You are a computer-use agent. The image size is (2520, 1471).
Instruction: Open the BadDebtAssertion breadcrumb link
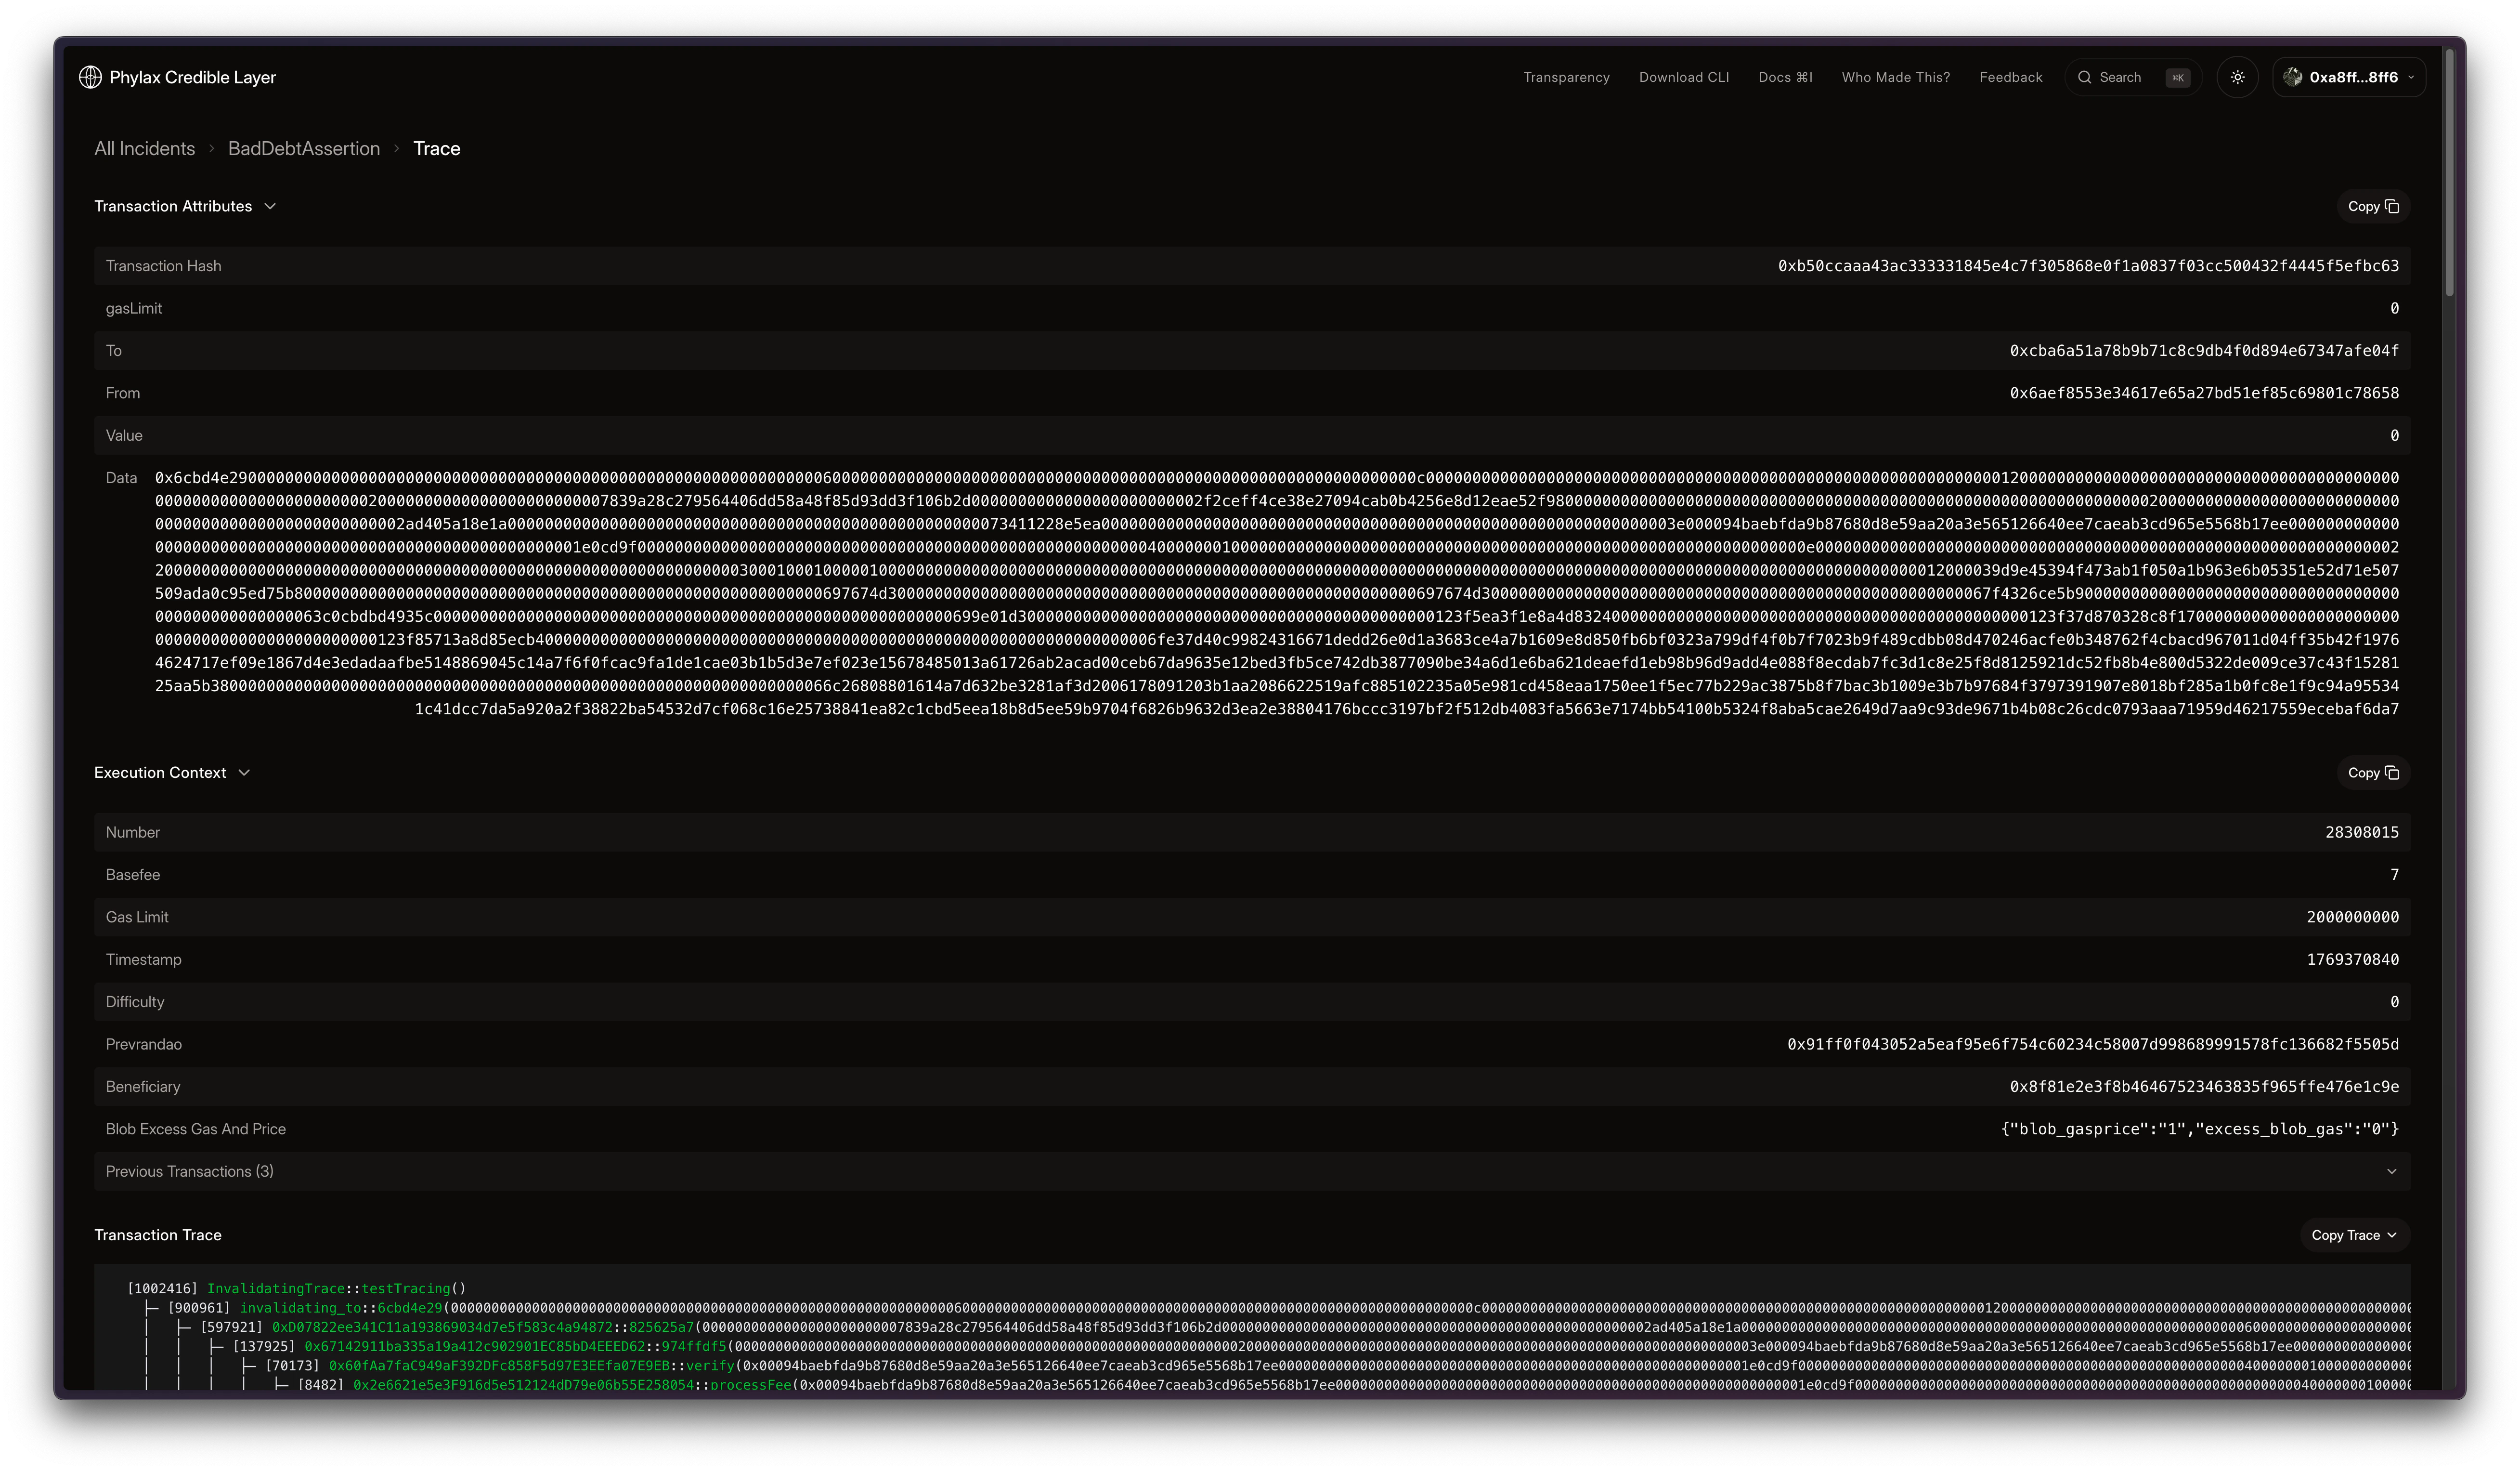coord(304,148)
